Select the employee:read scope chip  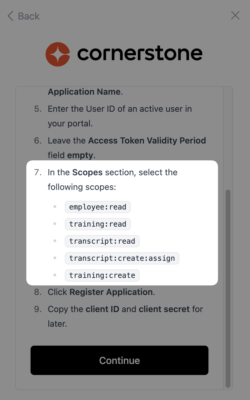tap(98, 207)
